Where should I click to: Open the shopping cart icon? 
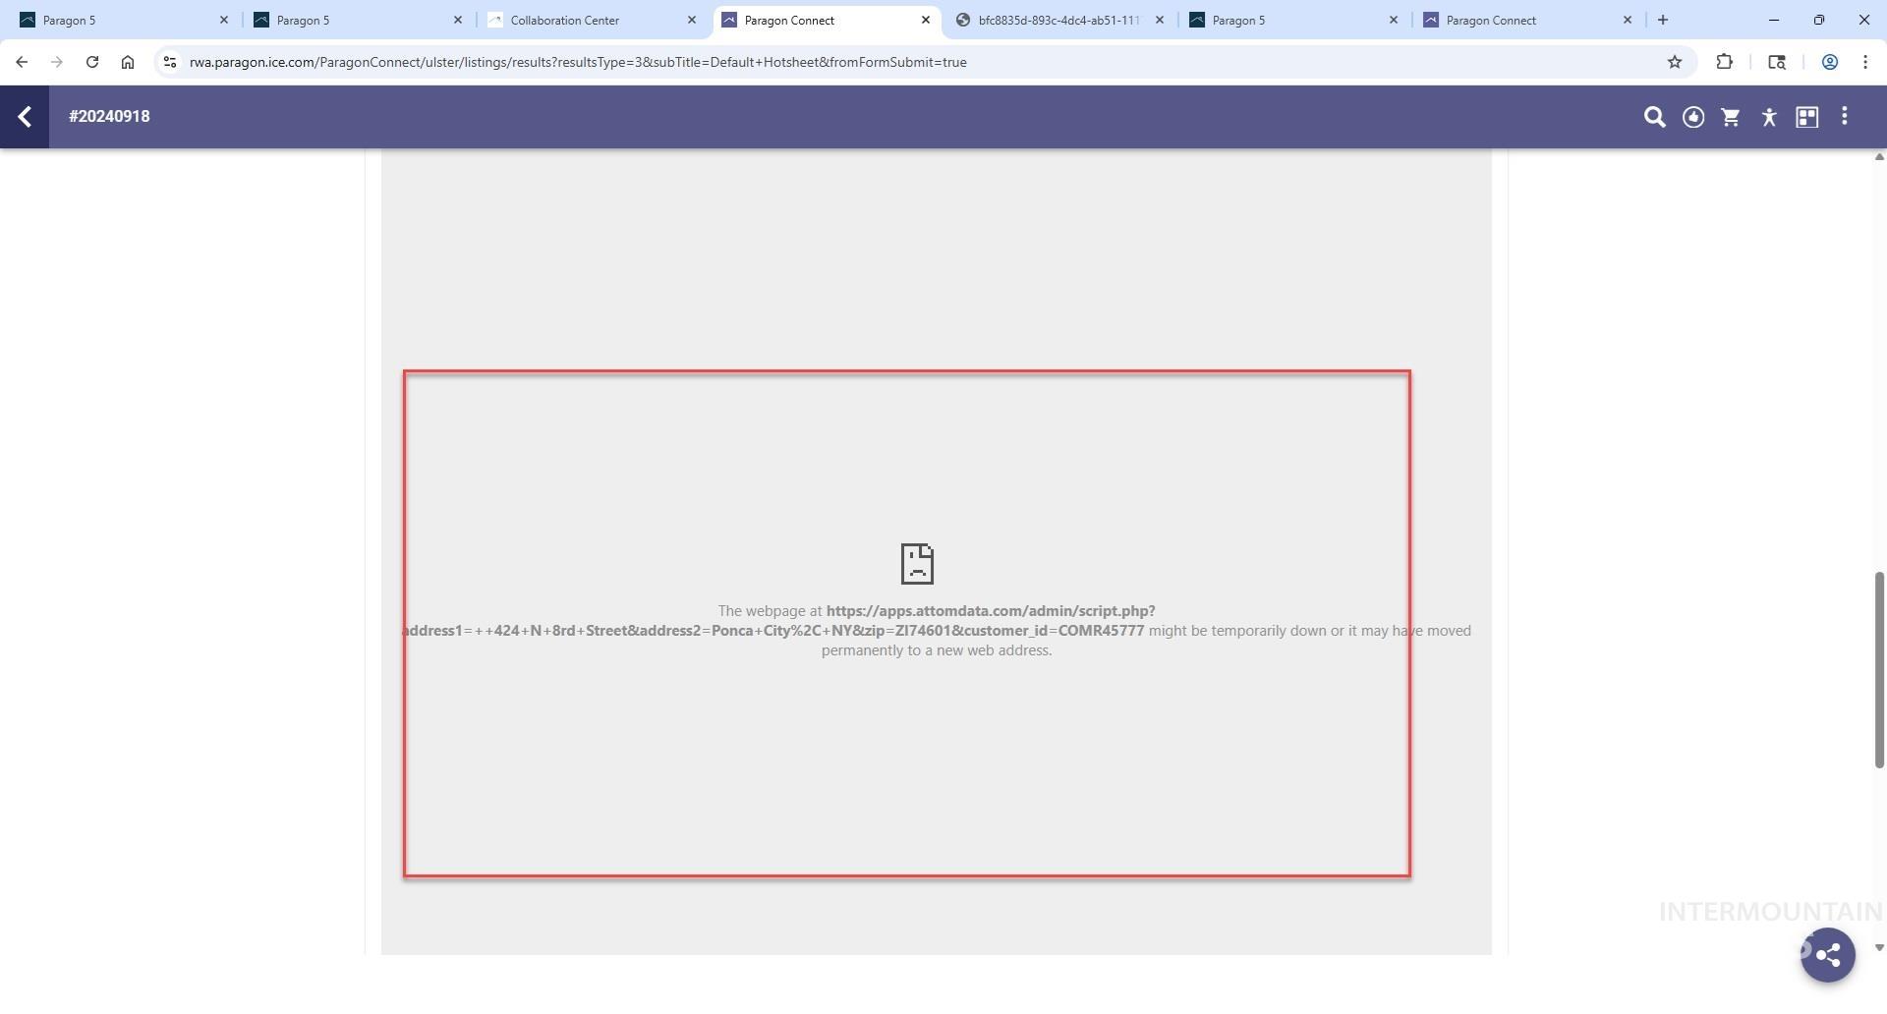tap(1731, 117)
